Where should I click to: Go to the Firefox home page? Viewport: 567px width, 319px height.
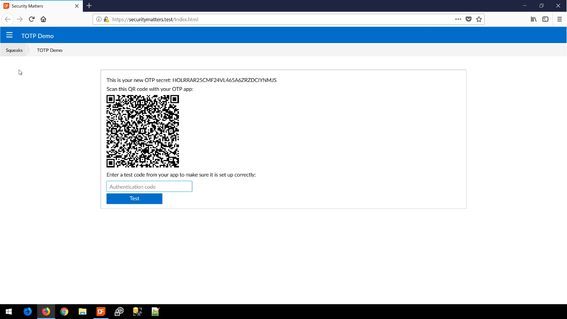[43, 19]
